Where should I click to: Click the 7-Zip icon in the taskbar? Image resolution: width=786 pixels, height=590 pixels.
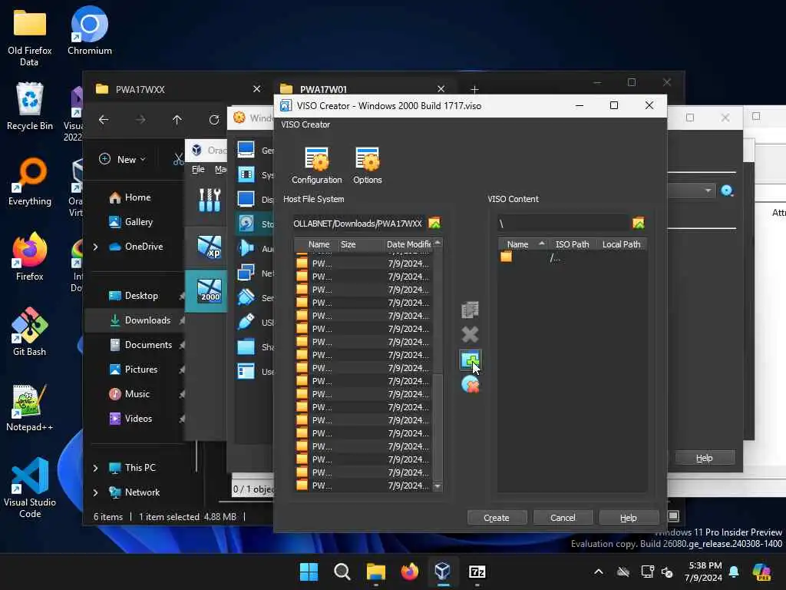pos(477,572)
